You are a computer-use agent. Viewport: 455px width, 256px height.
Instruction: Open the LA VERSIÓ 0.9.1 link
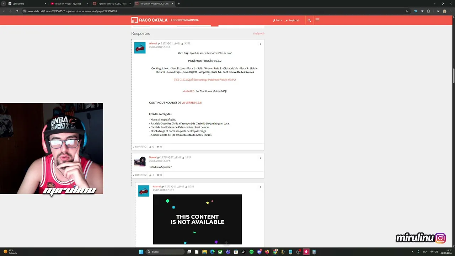coord(192,103)
